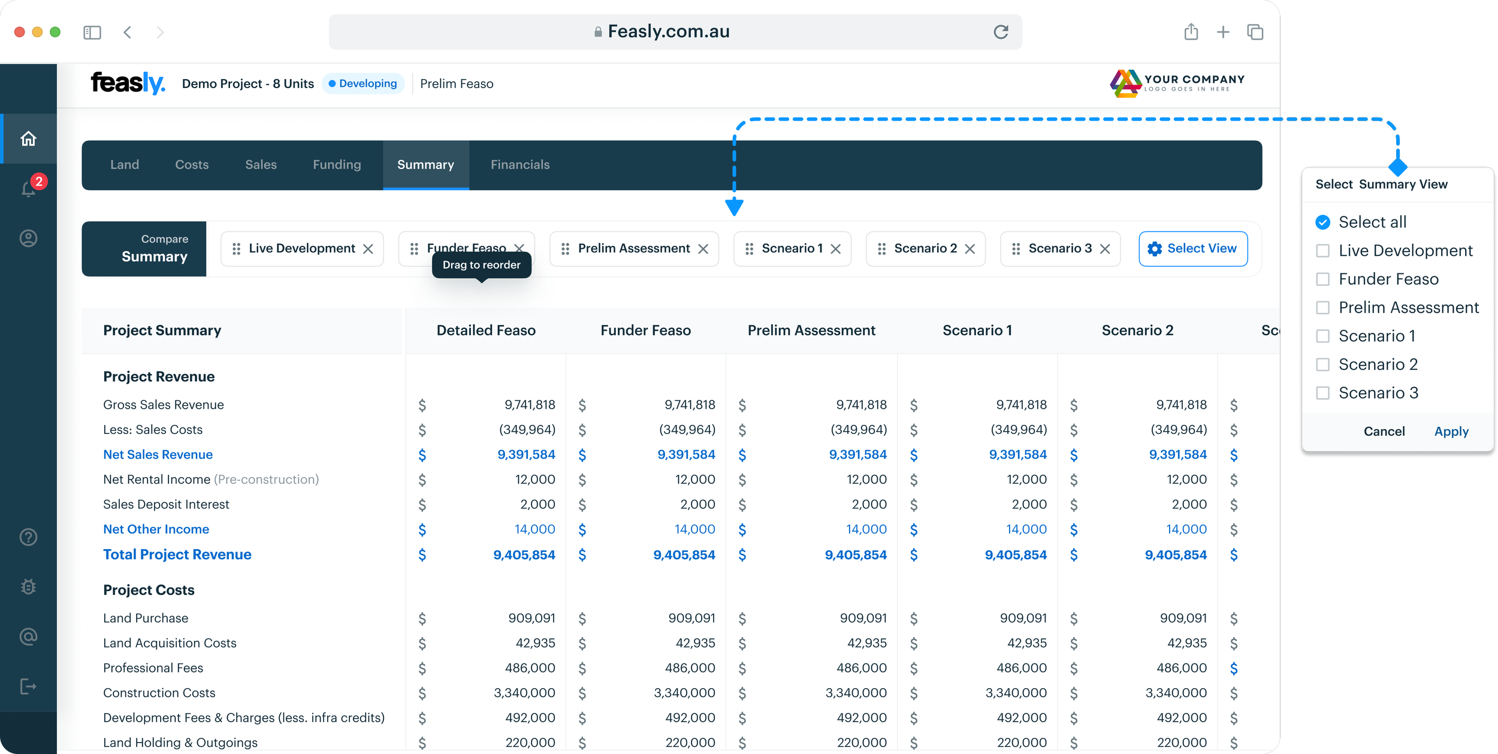
Task: Open notifications from the bell icon
Action: click(x=28, y=189)
